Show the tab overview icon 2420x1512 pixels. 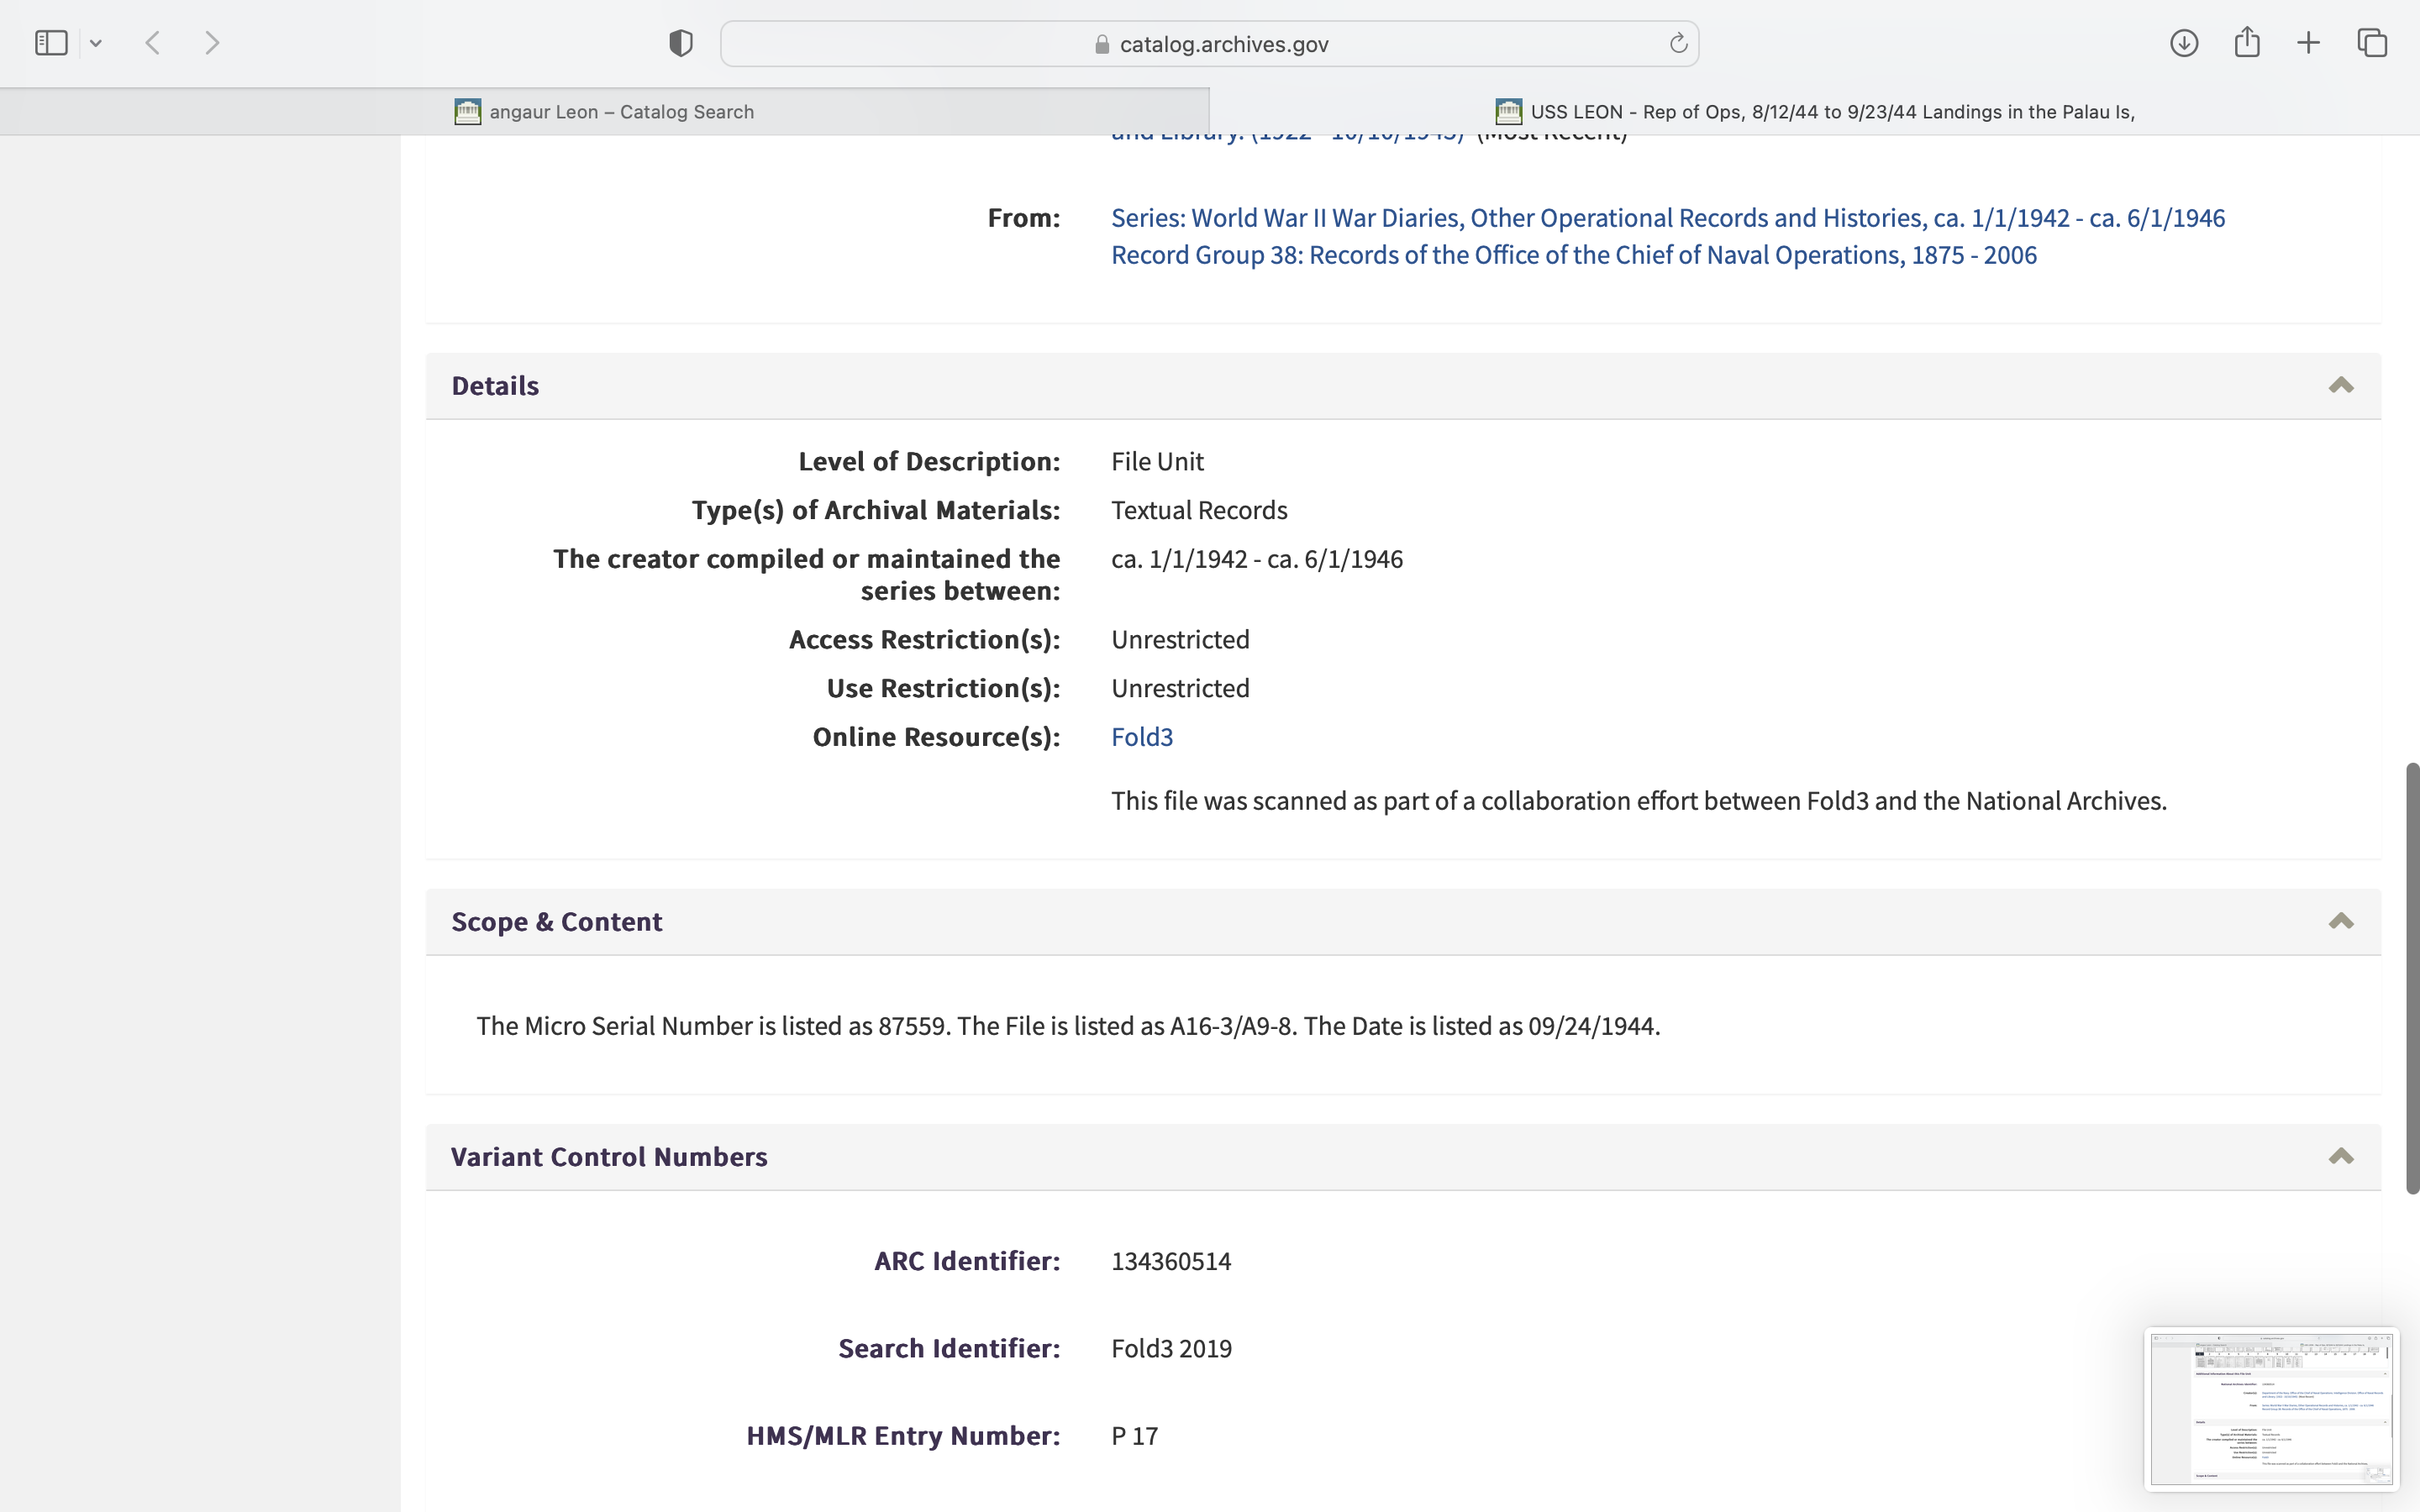2372,43
